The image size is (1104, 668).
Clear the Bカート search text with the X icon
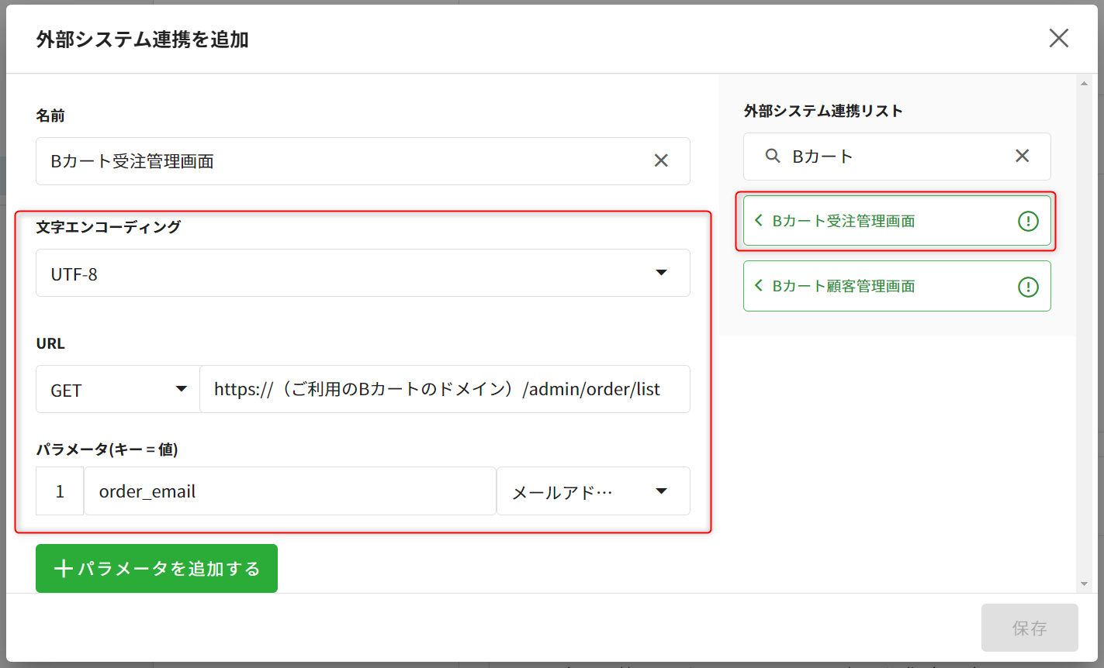pos(1022,156)
